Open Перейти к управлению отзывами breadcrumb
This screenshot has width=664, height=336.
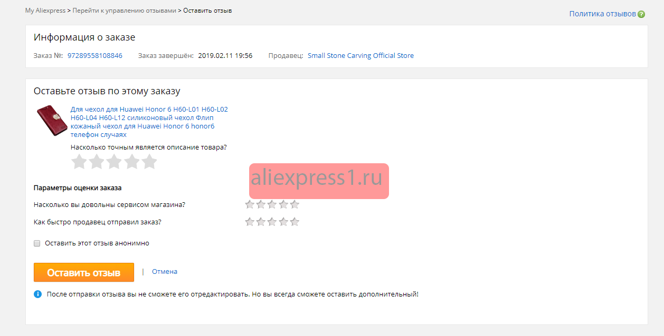[124, 11]
